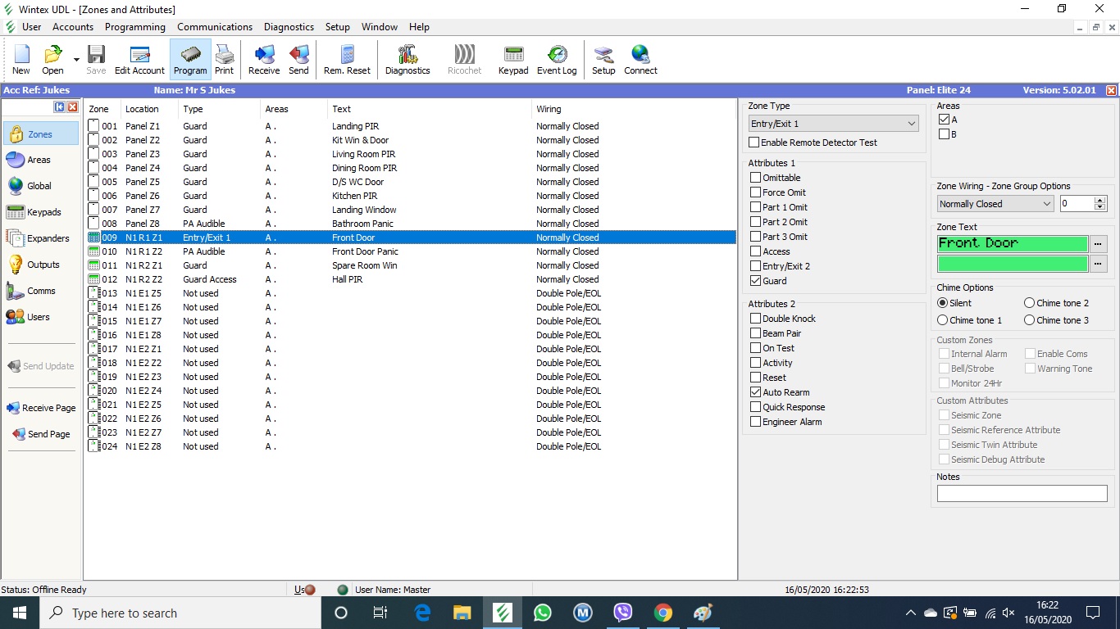Select the Chime tone 2 radio button
Viewport: 1120px width, 629px height.
1029,303
